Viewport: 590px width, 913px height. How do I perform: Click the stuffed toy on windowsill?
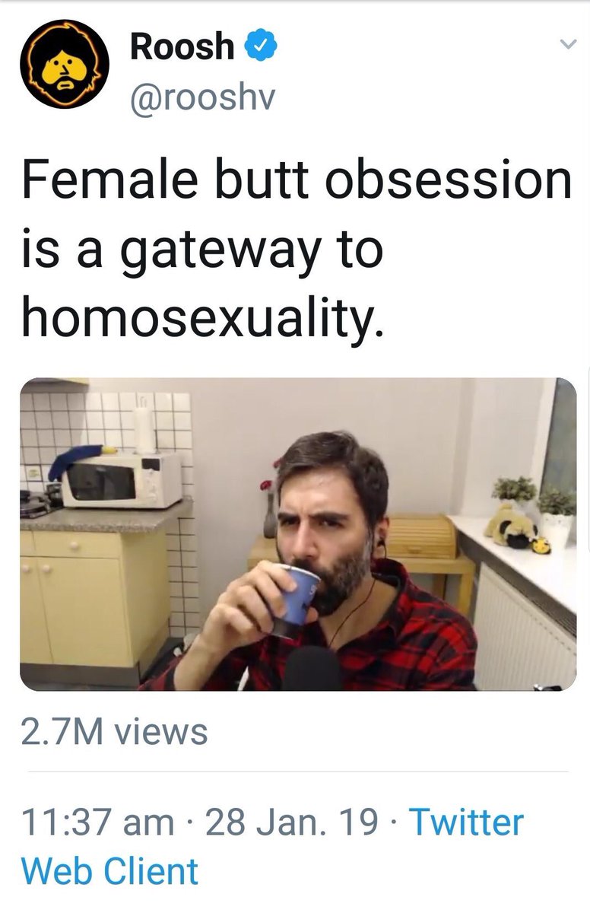[515, 526]
